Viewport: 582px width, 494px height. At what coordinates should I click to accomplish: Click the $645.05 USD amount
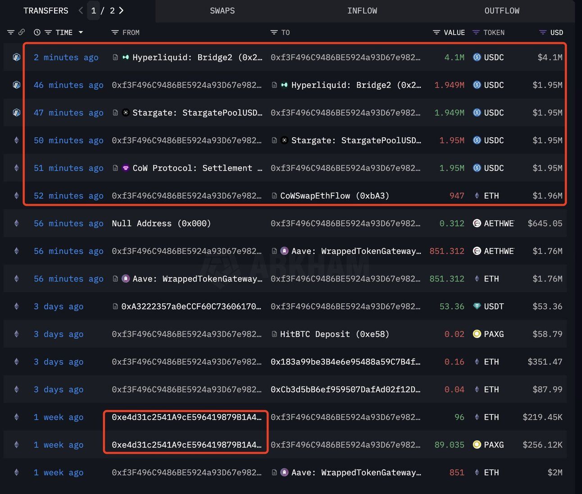(545, 223)
